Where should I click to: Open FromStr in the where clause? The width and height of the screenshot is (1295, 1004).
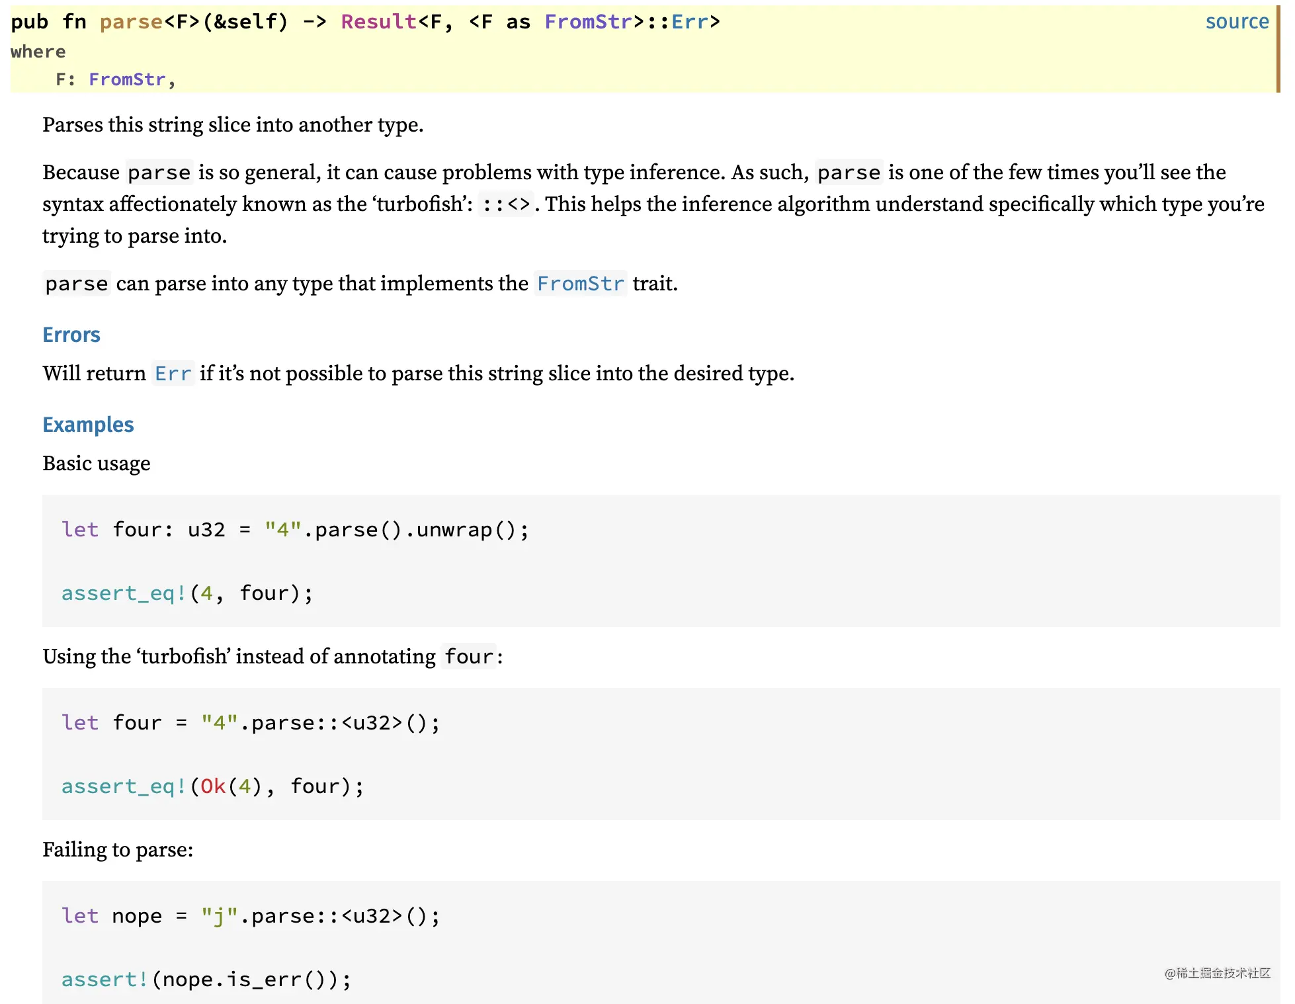click(127, 79)
